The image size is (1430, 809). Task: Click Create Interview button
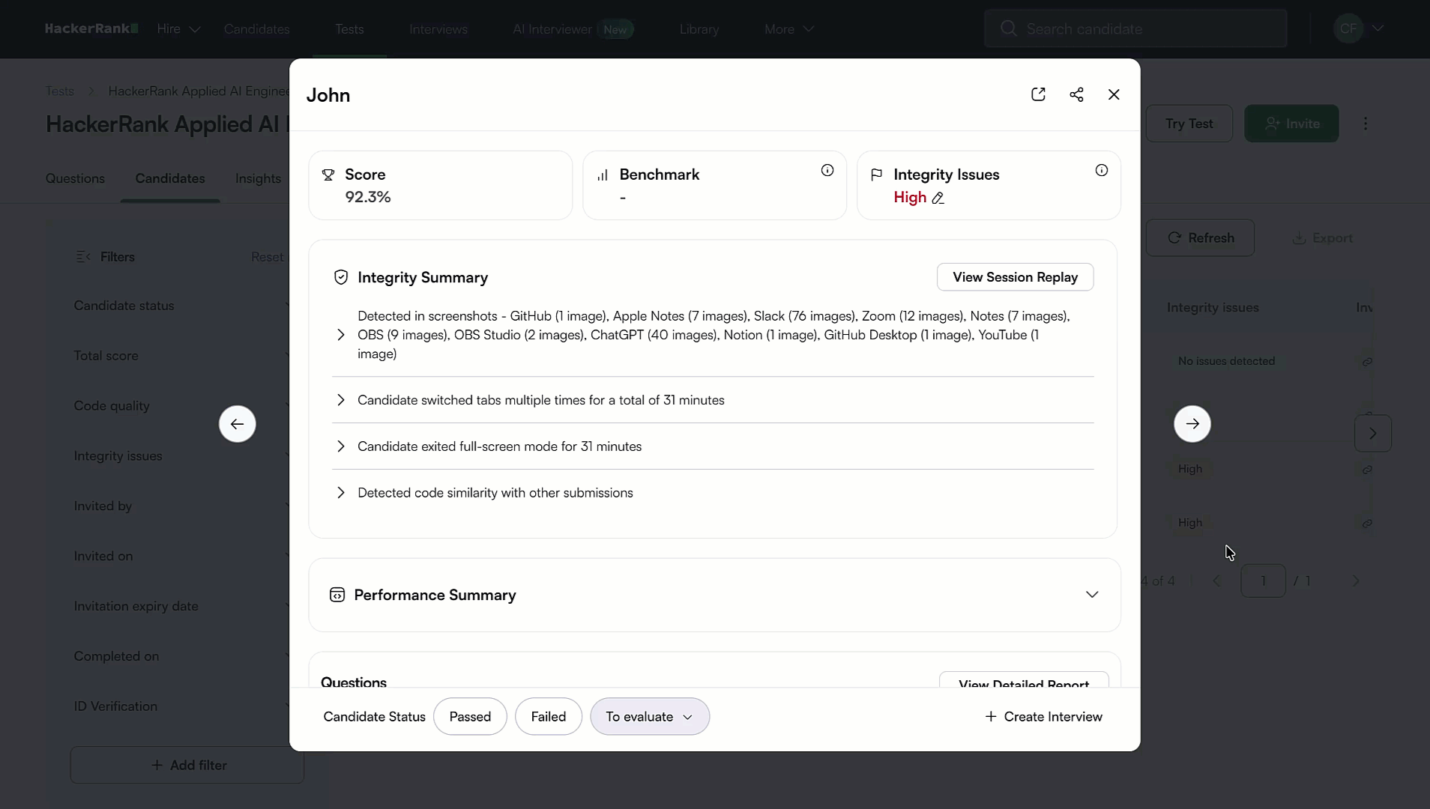pyautogui.click(x=1043, y=717)
